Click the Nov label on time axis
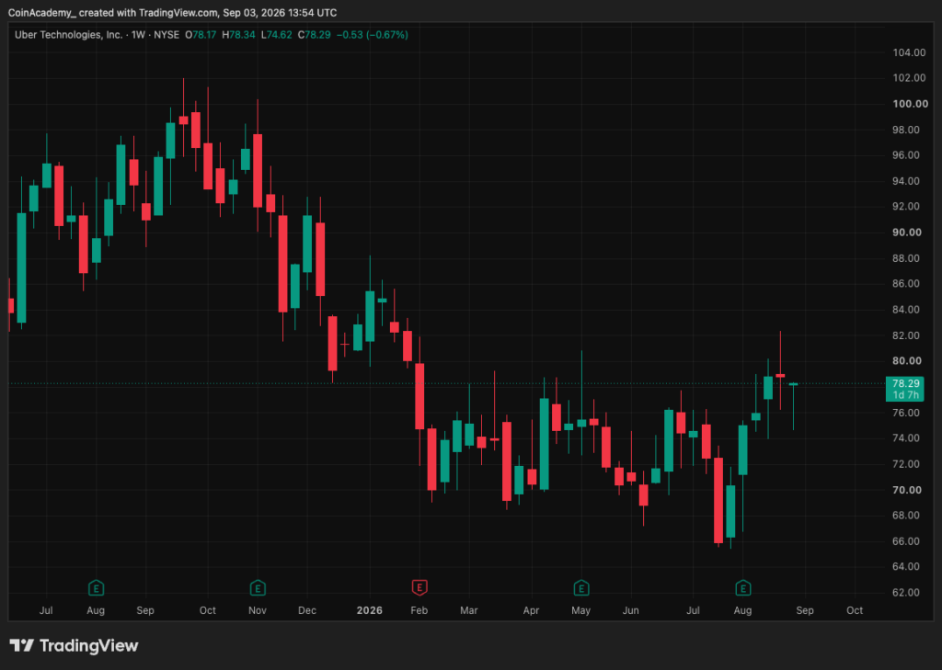The width and height of the screenshot is (942, 670). [258, 610]
